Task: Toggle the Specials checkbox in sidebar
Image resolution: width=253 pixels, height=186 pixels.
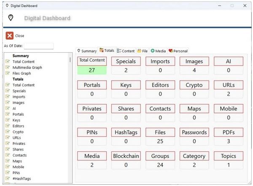Action: click(x=8, y=91)
